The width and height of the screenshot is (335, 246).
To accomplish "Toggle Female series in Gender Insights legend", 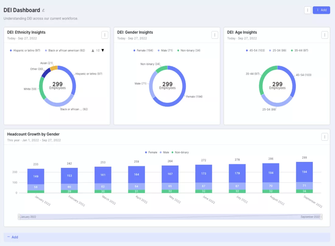I will click(x=143, y=50).
